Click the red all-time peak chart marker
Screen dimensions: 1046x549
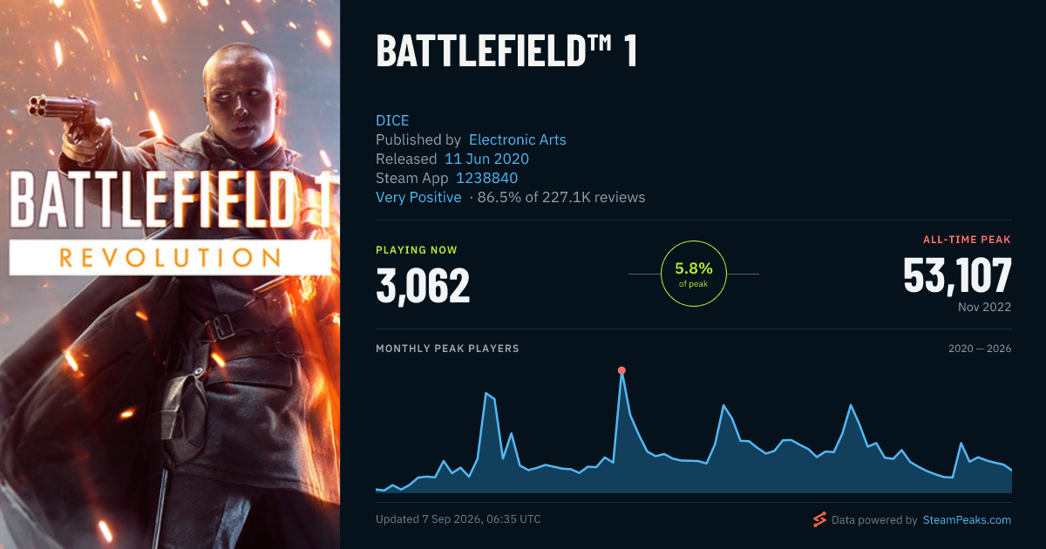click(621, 370)
